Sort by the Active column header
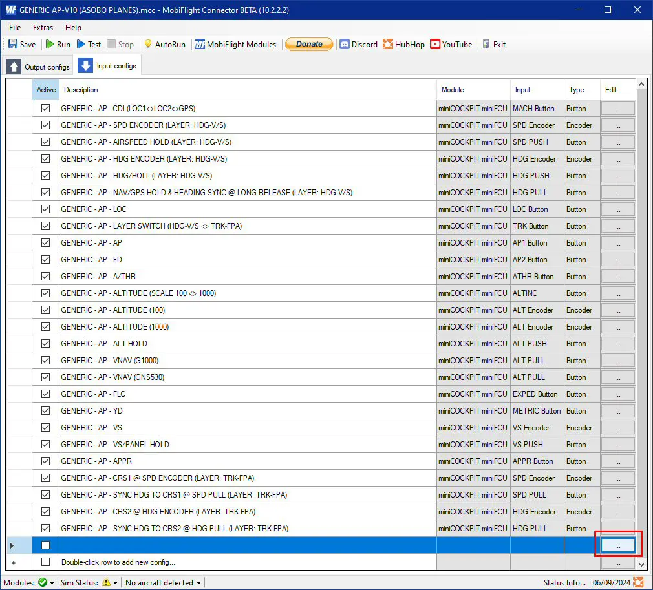 click(46, 90)
